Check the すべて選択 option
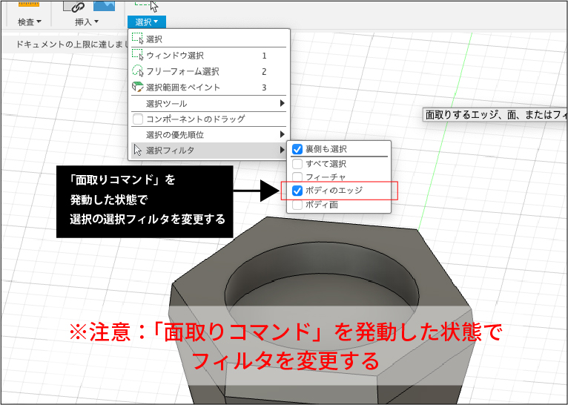 [x=297, y=163]
